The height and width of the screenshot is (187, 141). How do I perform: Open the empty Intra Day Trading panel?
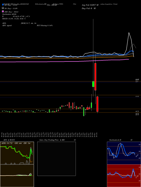coord(56,159)
